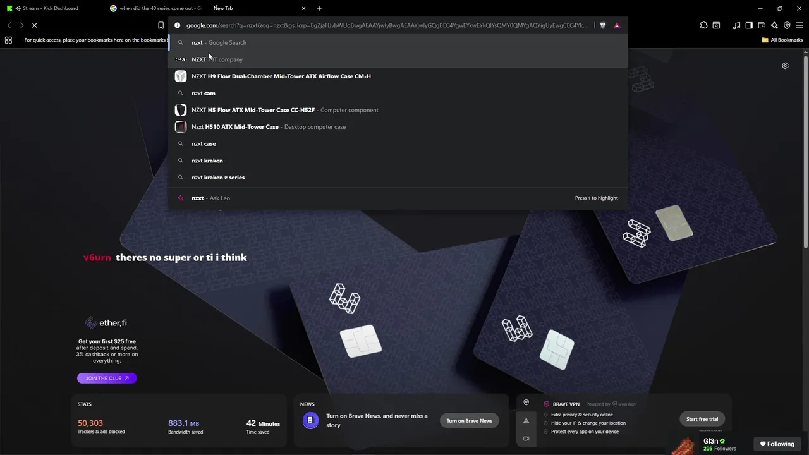Click the 883.1 MB bandwidth saved stat

click(184, 427)
